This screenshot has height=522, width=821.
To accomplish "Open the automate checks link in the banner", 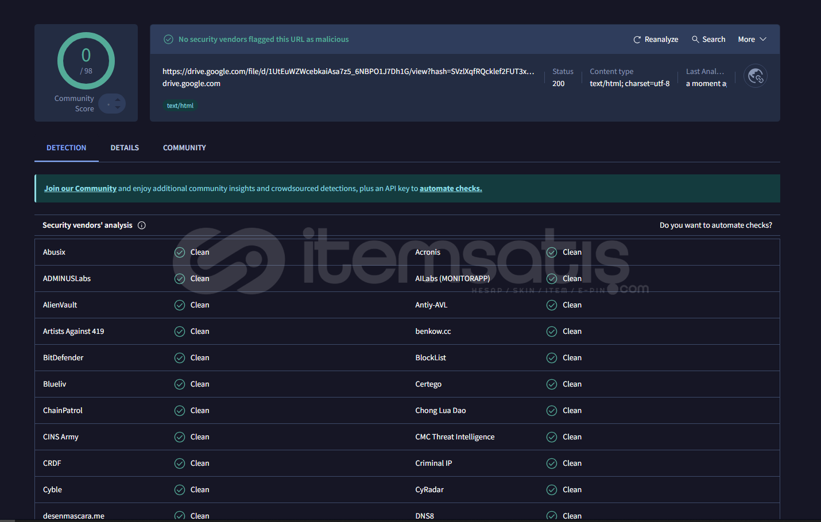I will 451,189.
